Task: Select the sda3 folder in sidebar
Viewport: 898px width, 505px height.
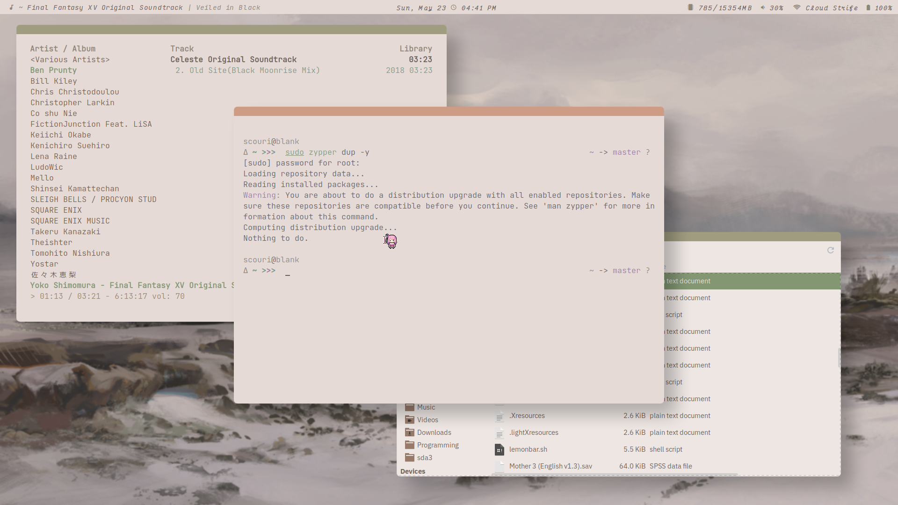Action: tap(424, 458)
